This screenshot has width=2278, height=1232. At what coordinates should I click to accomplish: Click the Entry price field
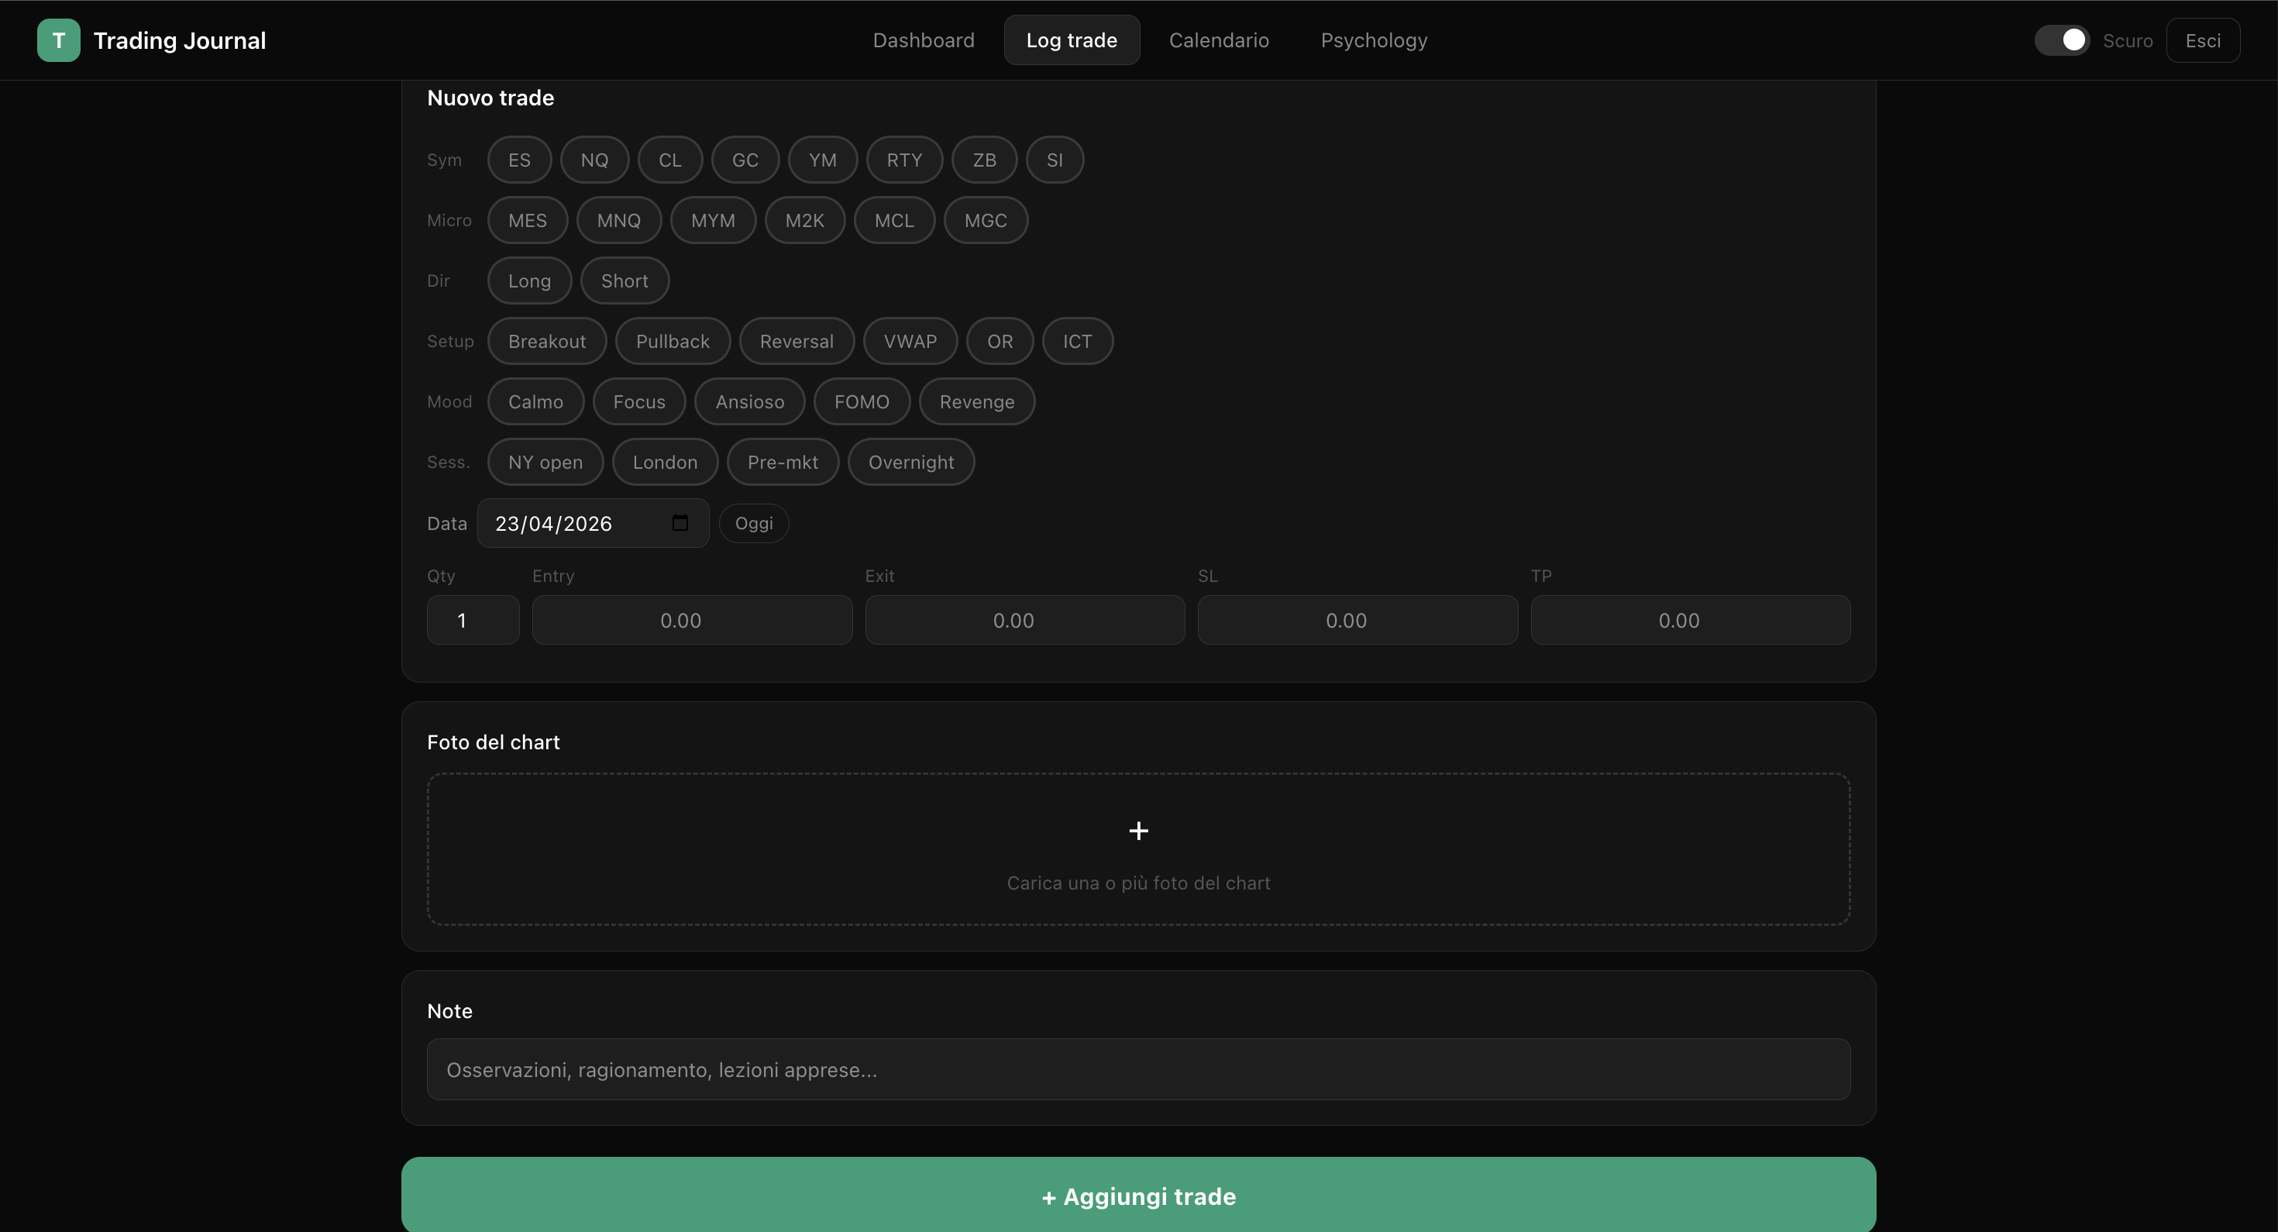pyautogui.click(x=693, y=620)
